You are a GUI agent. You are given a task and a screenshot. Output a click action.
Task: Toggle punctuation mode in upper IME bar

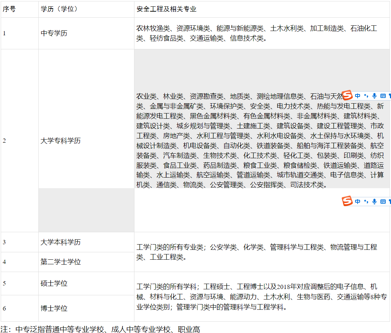click(366, 96)
